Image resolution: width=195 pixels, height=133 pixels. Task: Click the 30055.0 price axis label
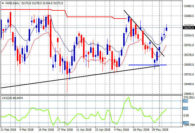click(189, 64)
